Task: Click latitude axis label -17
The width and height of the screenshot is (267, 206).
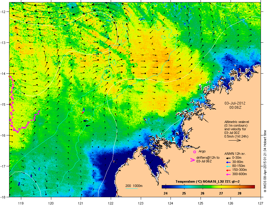Action: (3, 166)
